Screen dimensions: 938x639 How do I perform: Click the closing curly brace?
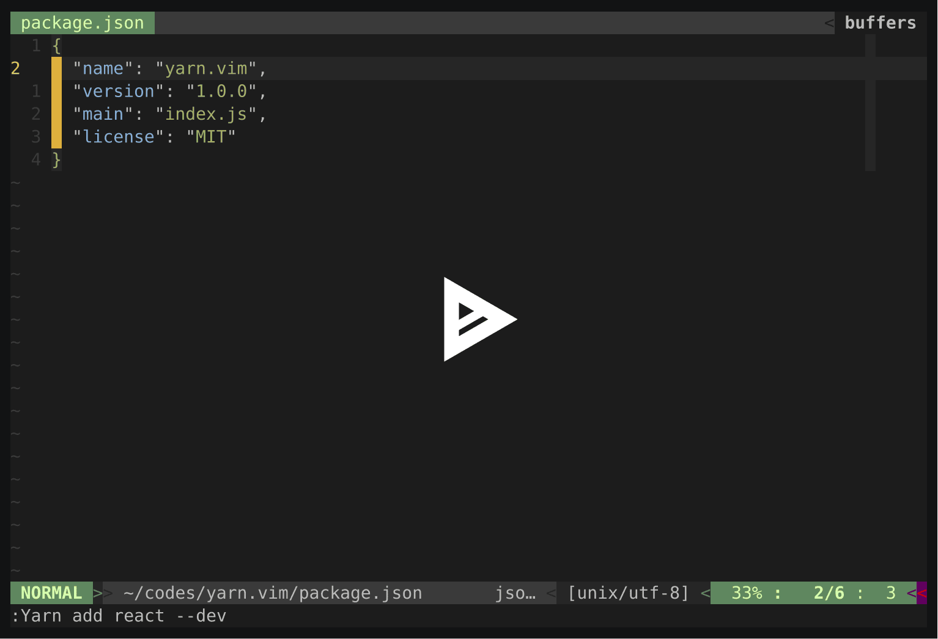point(57,159)
